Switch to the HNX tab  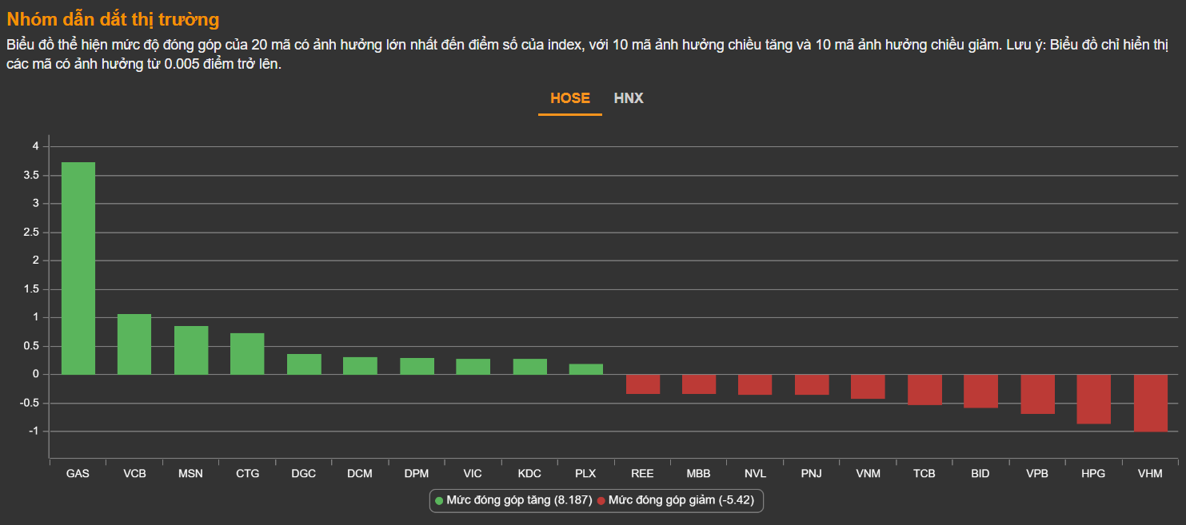click(x=629, y=98)
